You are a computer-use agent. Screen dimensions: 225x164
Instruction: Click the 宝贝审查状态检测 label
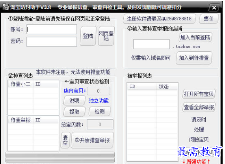point(87,82)
